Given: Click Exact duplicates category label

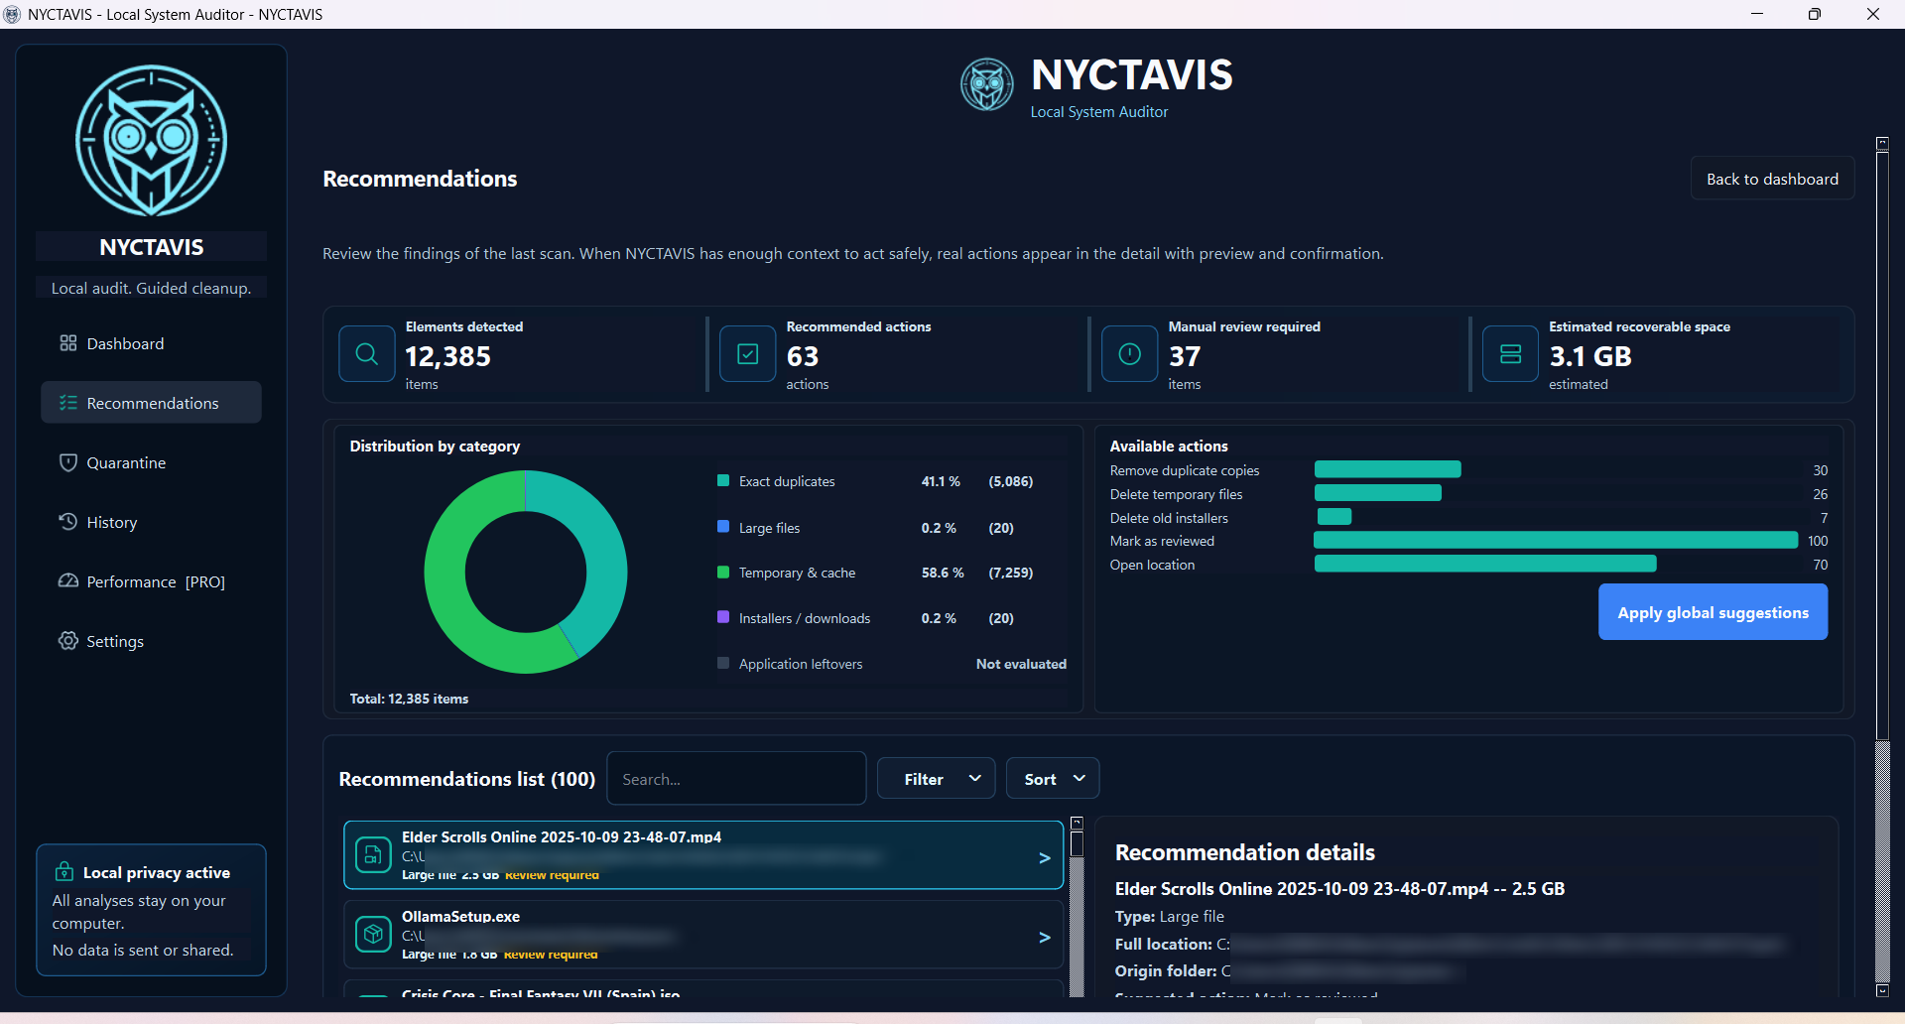Looking at the screenshot, I should pos(787,481).
